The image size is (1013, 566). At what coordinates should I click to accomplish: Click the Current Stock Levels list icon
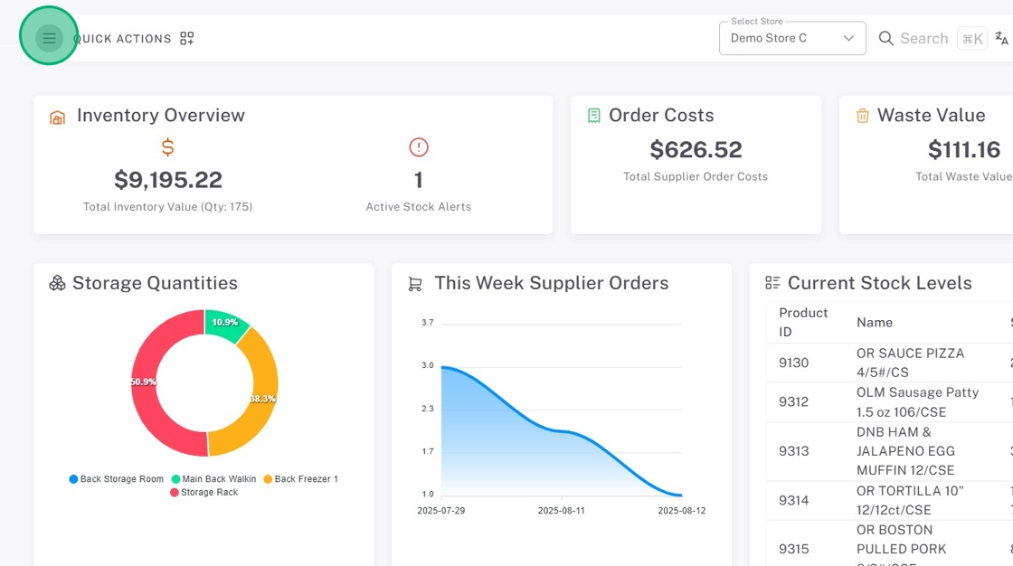click(772, 283)
